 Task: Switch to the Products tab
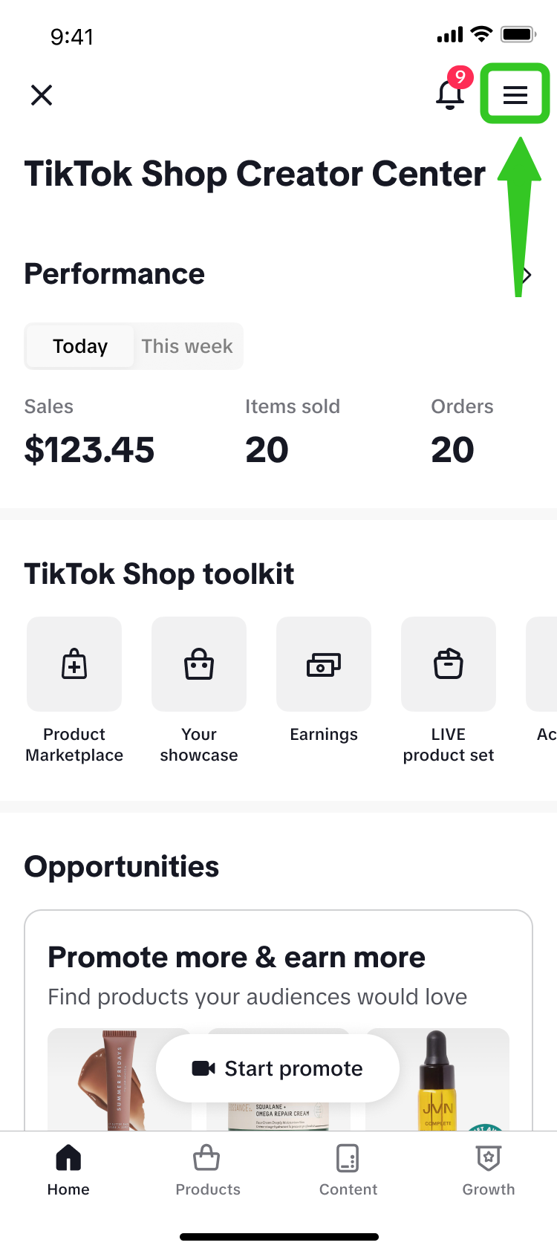208,1170
